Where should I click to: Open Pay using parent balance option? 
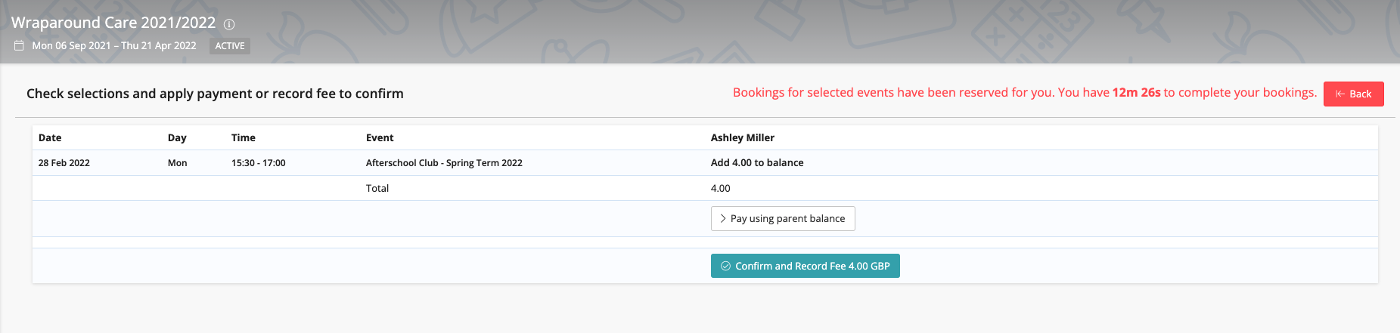[x=783, y=218]
